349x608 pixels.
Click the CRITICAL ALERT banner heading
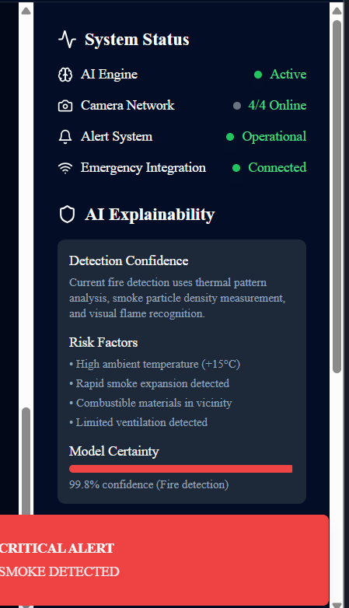coord(57,548)
